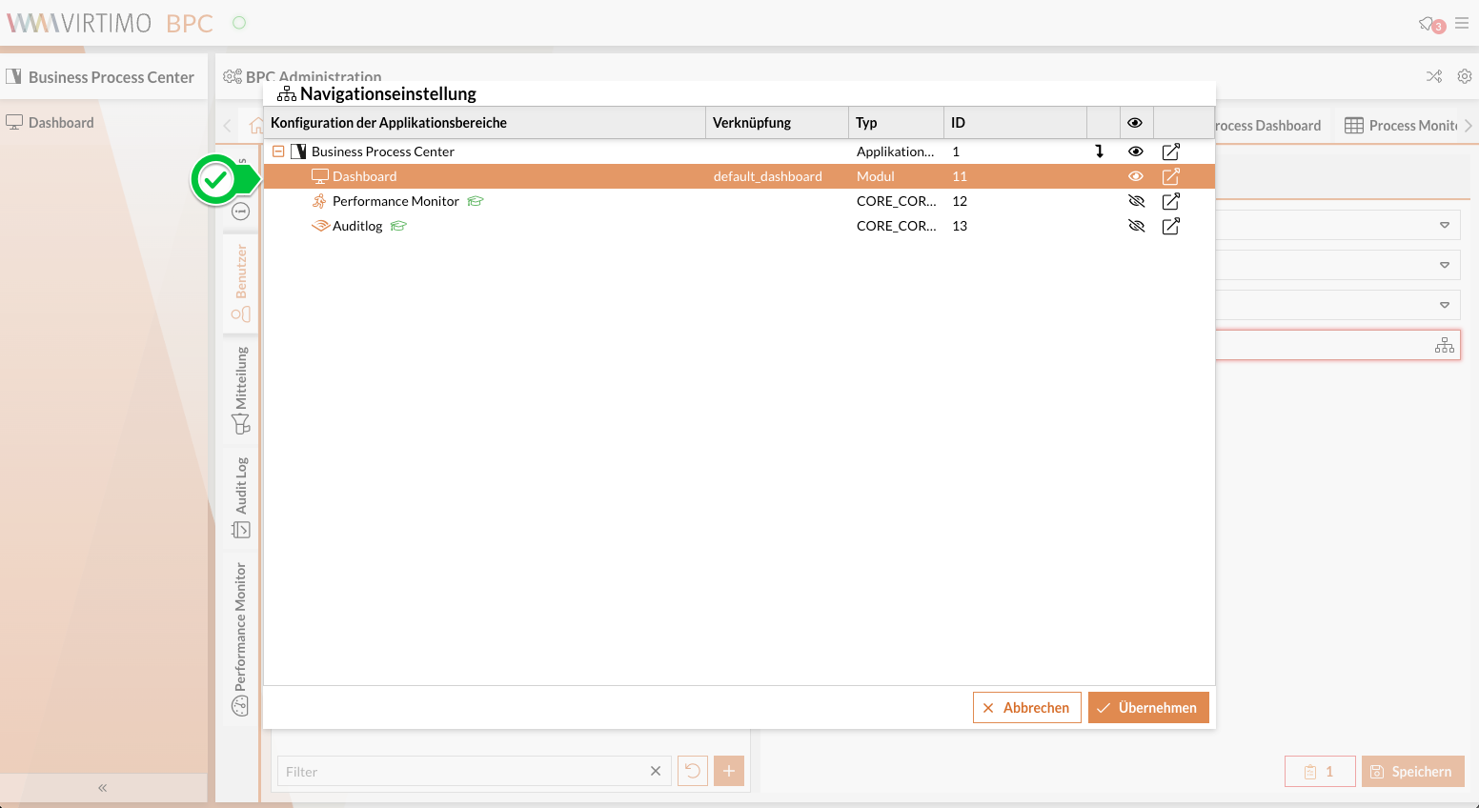Open the Audit Log vertical tab

click(x=241, y=497)
